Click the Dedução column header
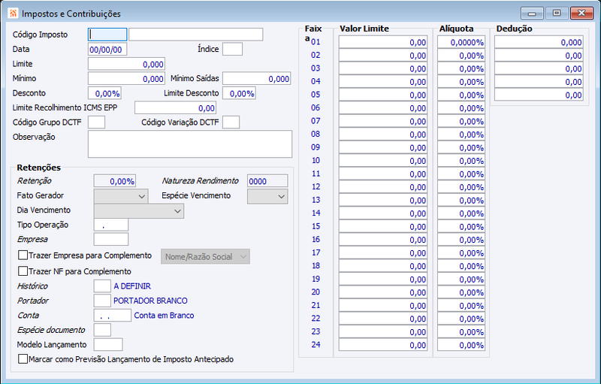601x384 pixels. (514, 29)
